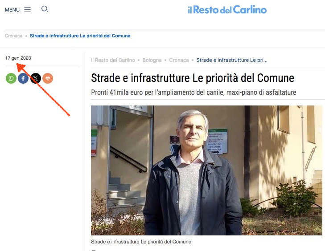Select Cronaca in article breadcrumb

(179, 60)
